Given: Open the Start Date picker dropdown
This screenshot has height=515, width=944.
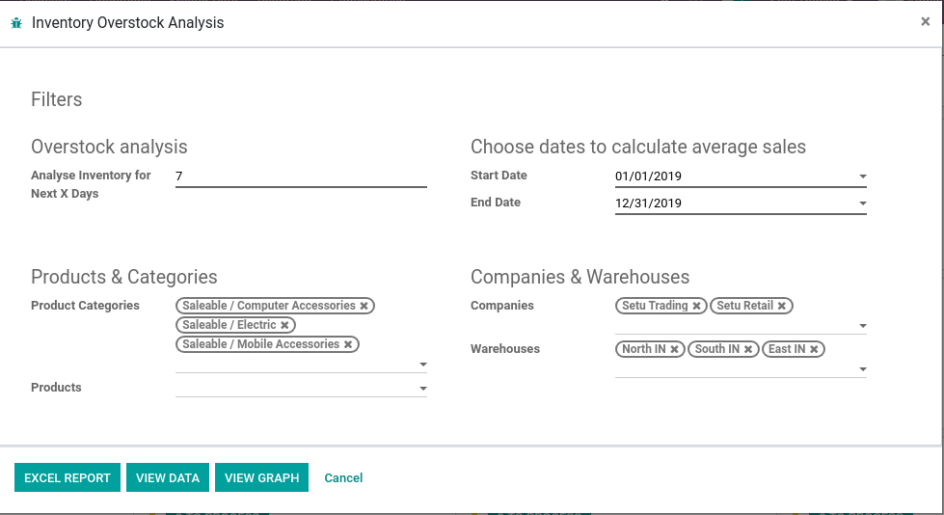Looking at the screenshot, I should 863,176.
